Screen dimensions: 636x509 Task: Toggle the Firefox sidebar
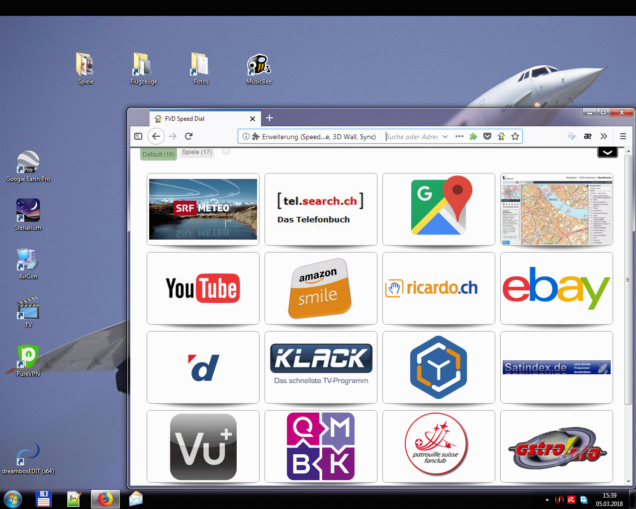pos(139,136)
